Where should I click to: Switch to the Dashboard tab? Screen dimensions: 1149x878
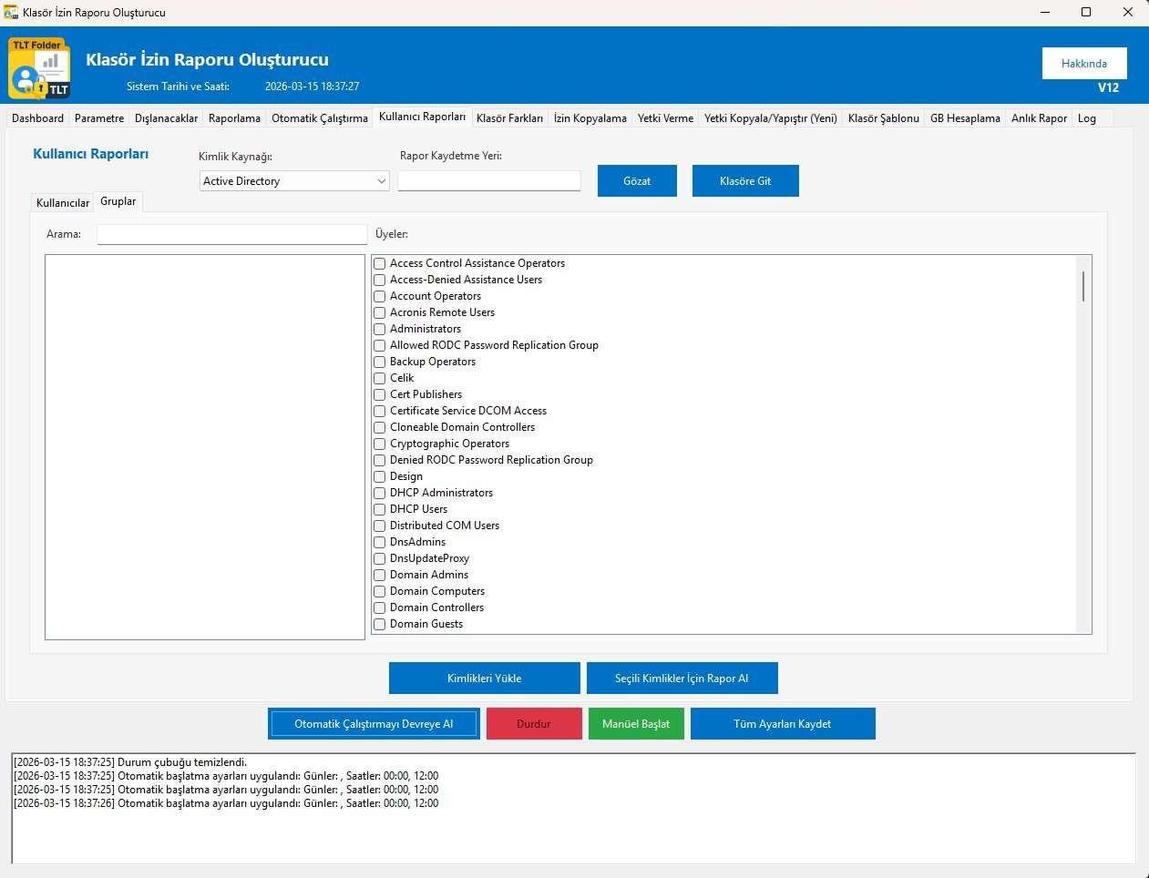coord(37,118)
